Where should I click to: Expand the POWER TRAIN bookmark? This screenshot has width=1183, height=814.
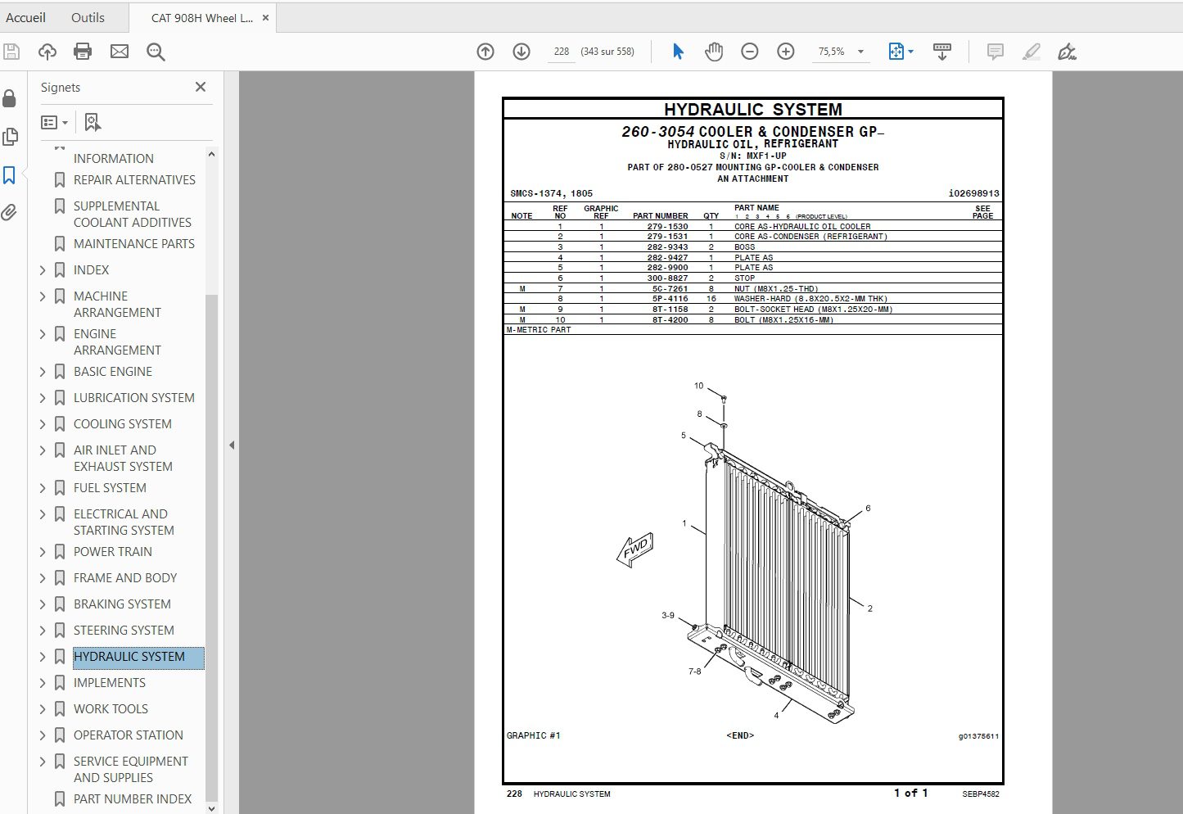coord(43,552)
